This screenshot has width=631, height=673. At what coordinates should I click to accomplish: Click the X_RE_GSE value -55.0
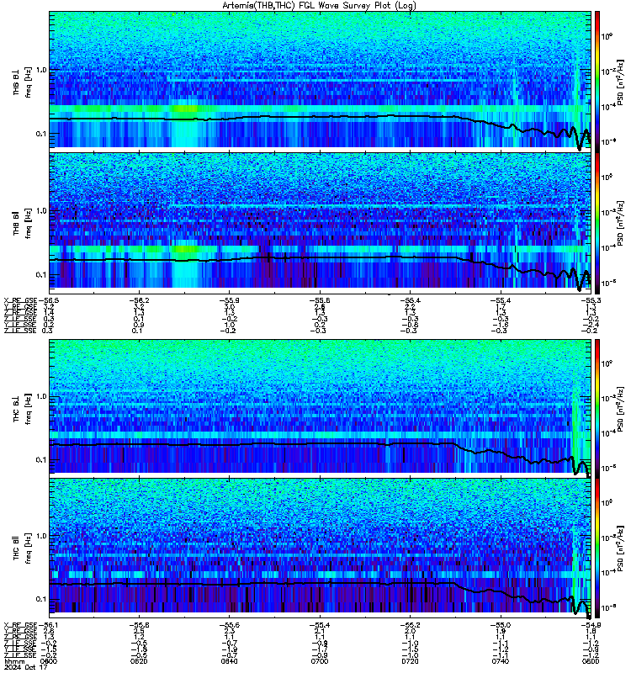[501, 625]
